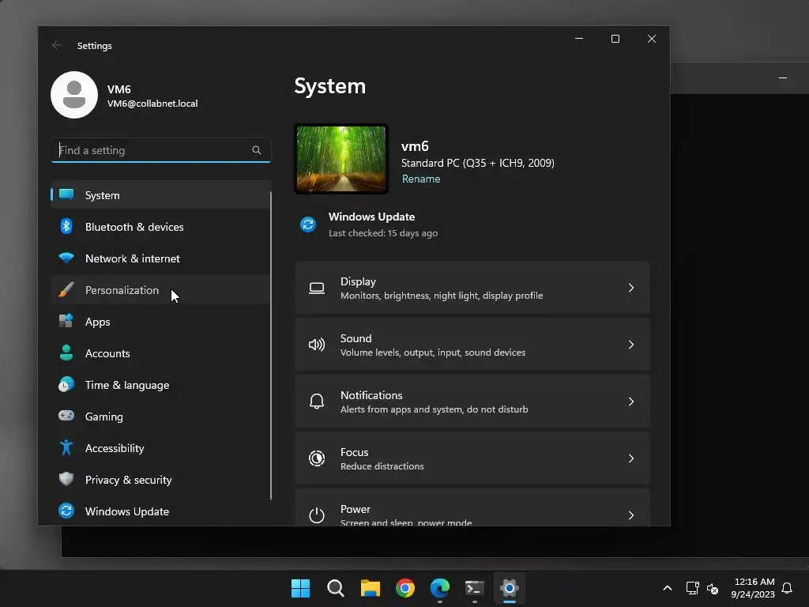Click the search magnifier in Find a setting
The width and height of the screenshot is (809, 607).
[257, 150]
